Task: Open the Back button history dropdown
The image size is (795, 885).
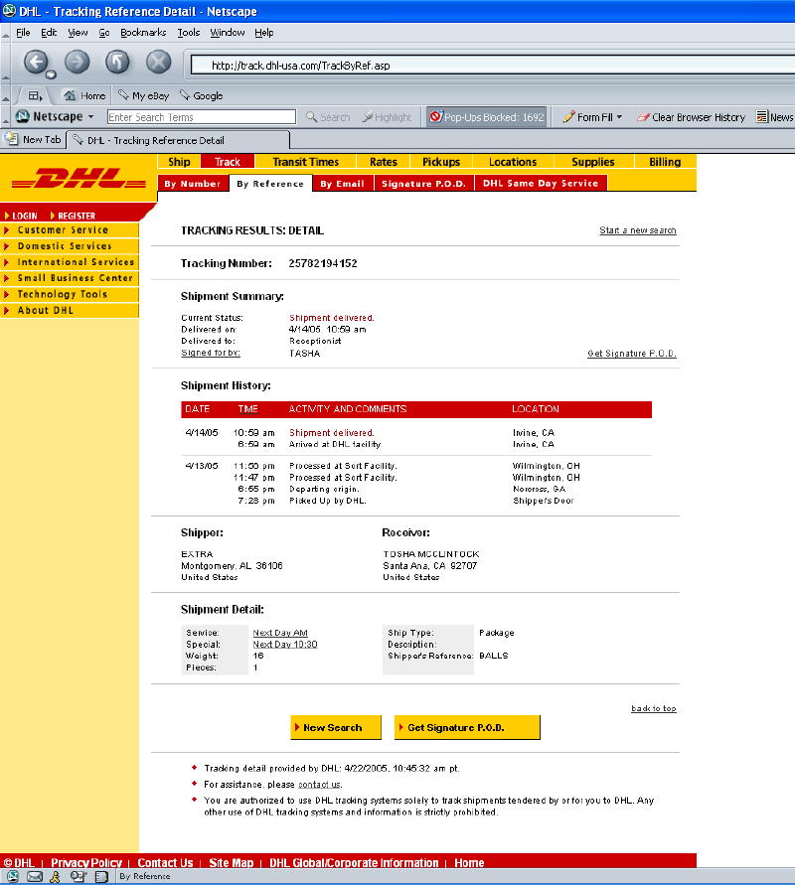Action: (51, 74)
